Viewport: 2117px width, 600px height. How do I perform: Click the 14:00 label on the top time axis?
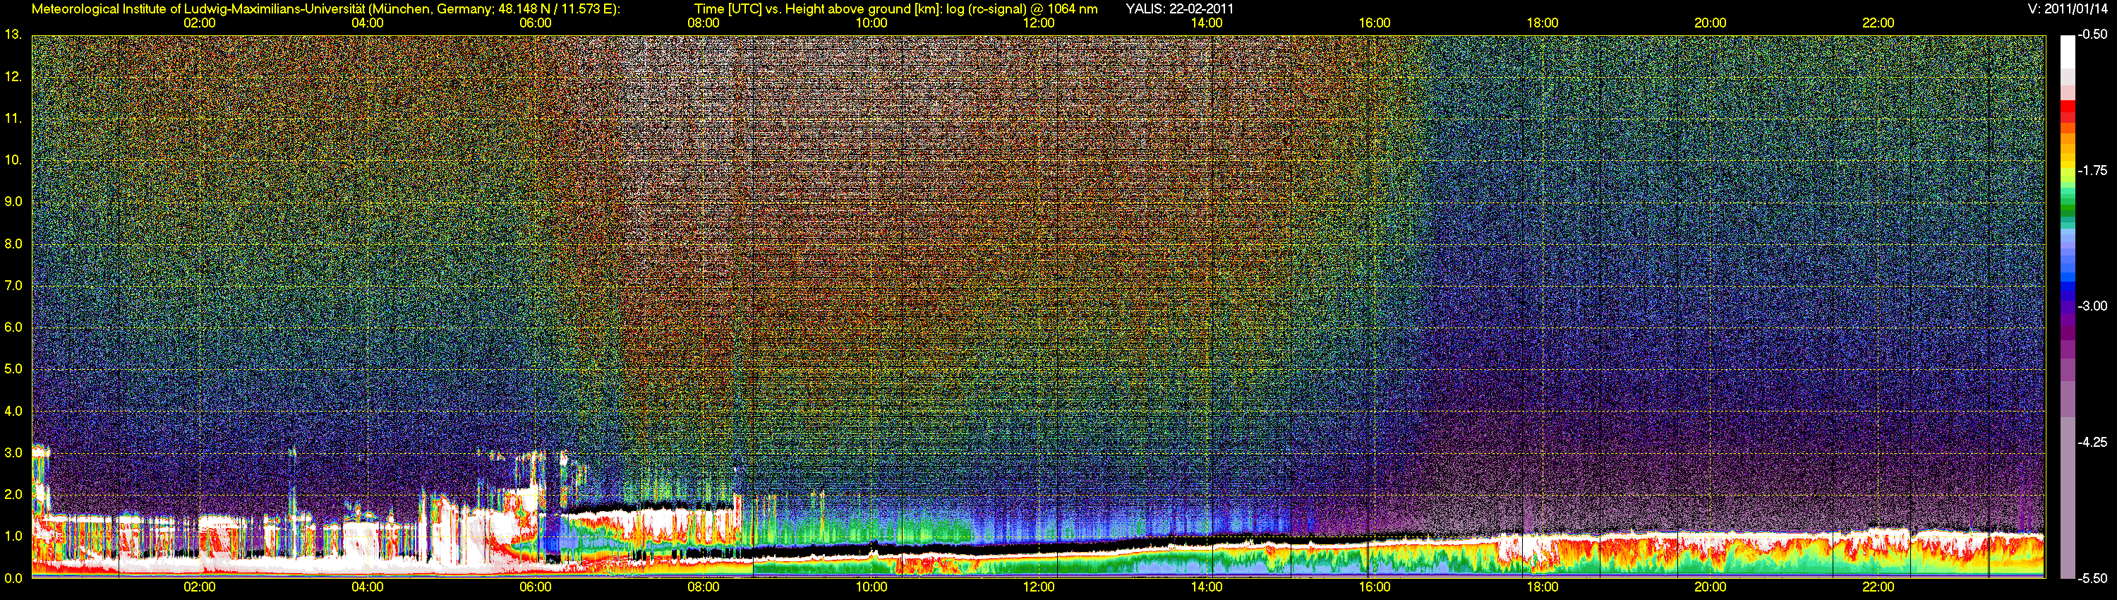[x=1207, y=23]
